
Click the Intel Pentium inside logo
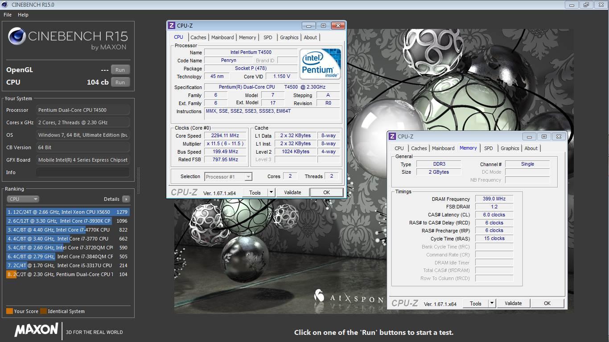pos(321,64)
